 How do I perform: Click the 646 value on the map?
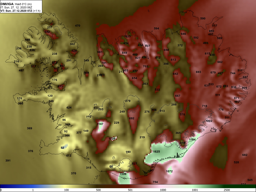coord(183,34)
